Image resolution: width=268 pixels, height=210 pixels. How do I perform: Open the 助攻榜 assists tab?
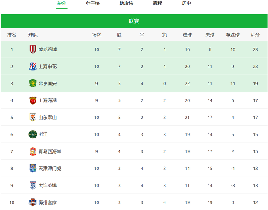point(126,4)
